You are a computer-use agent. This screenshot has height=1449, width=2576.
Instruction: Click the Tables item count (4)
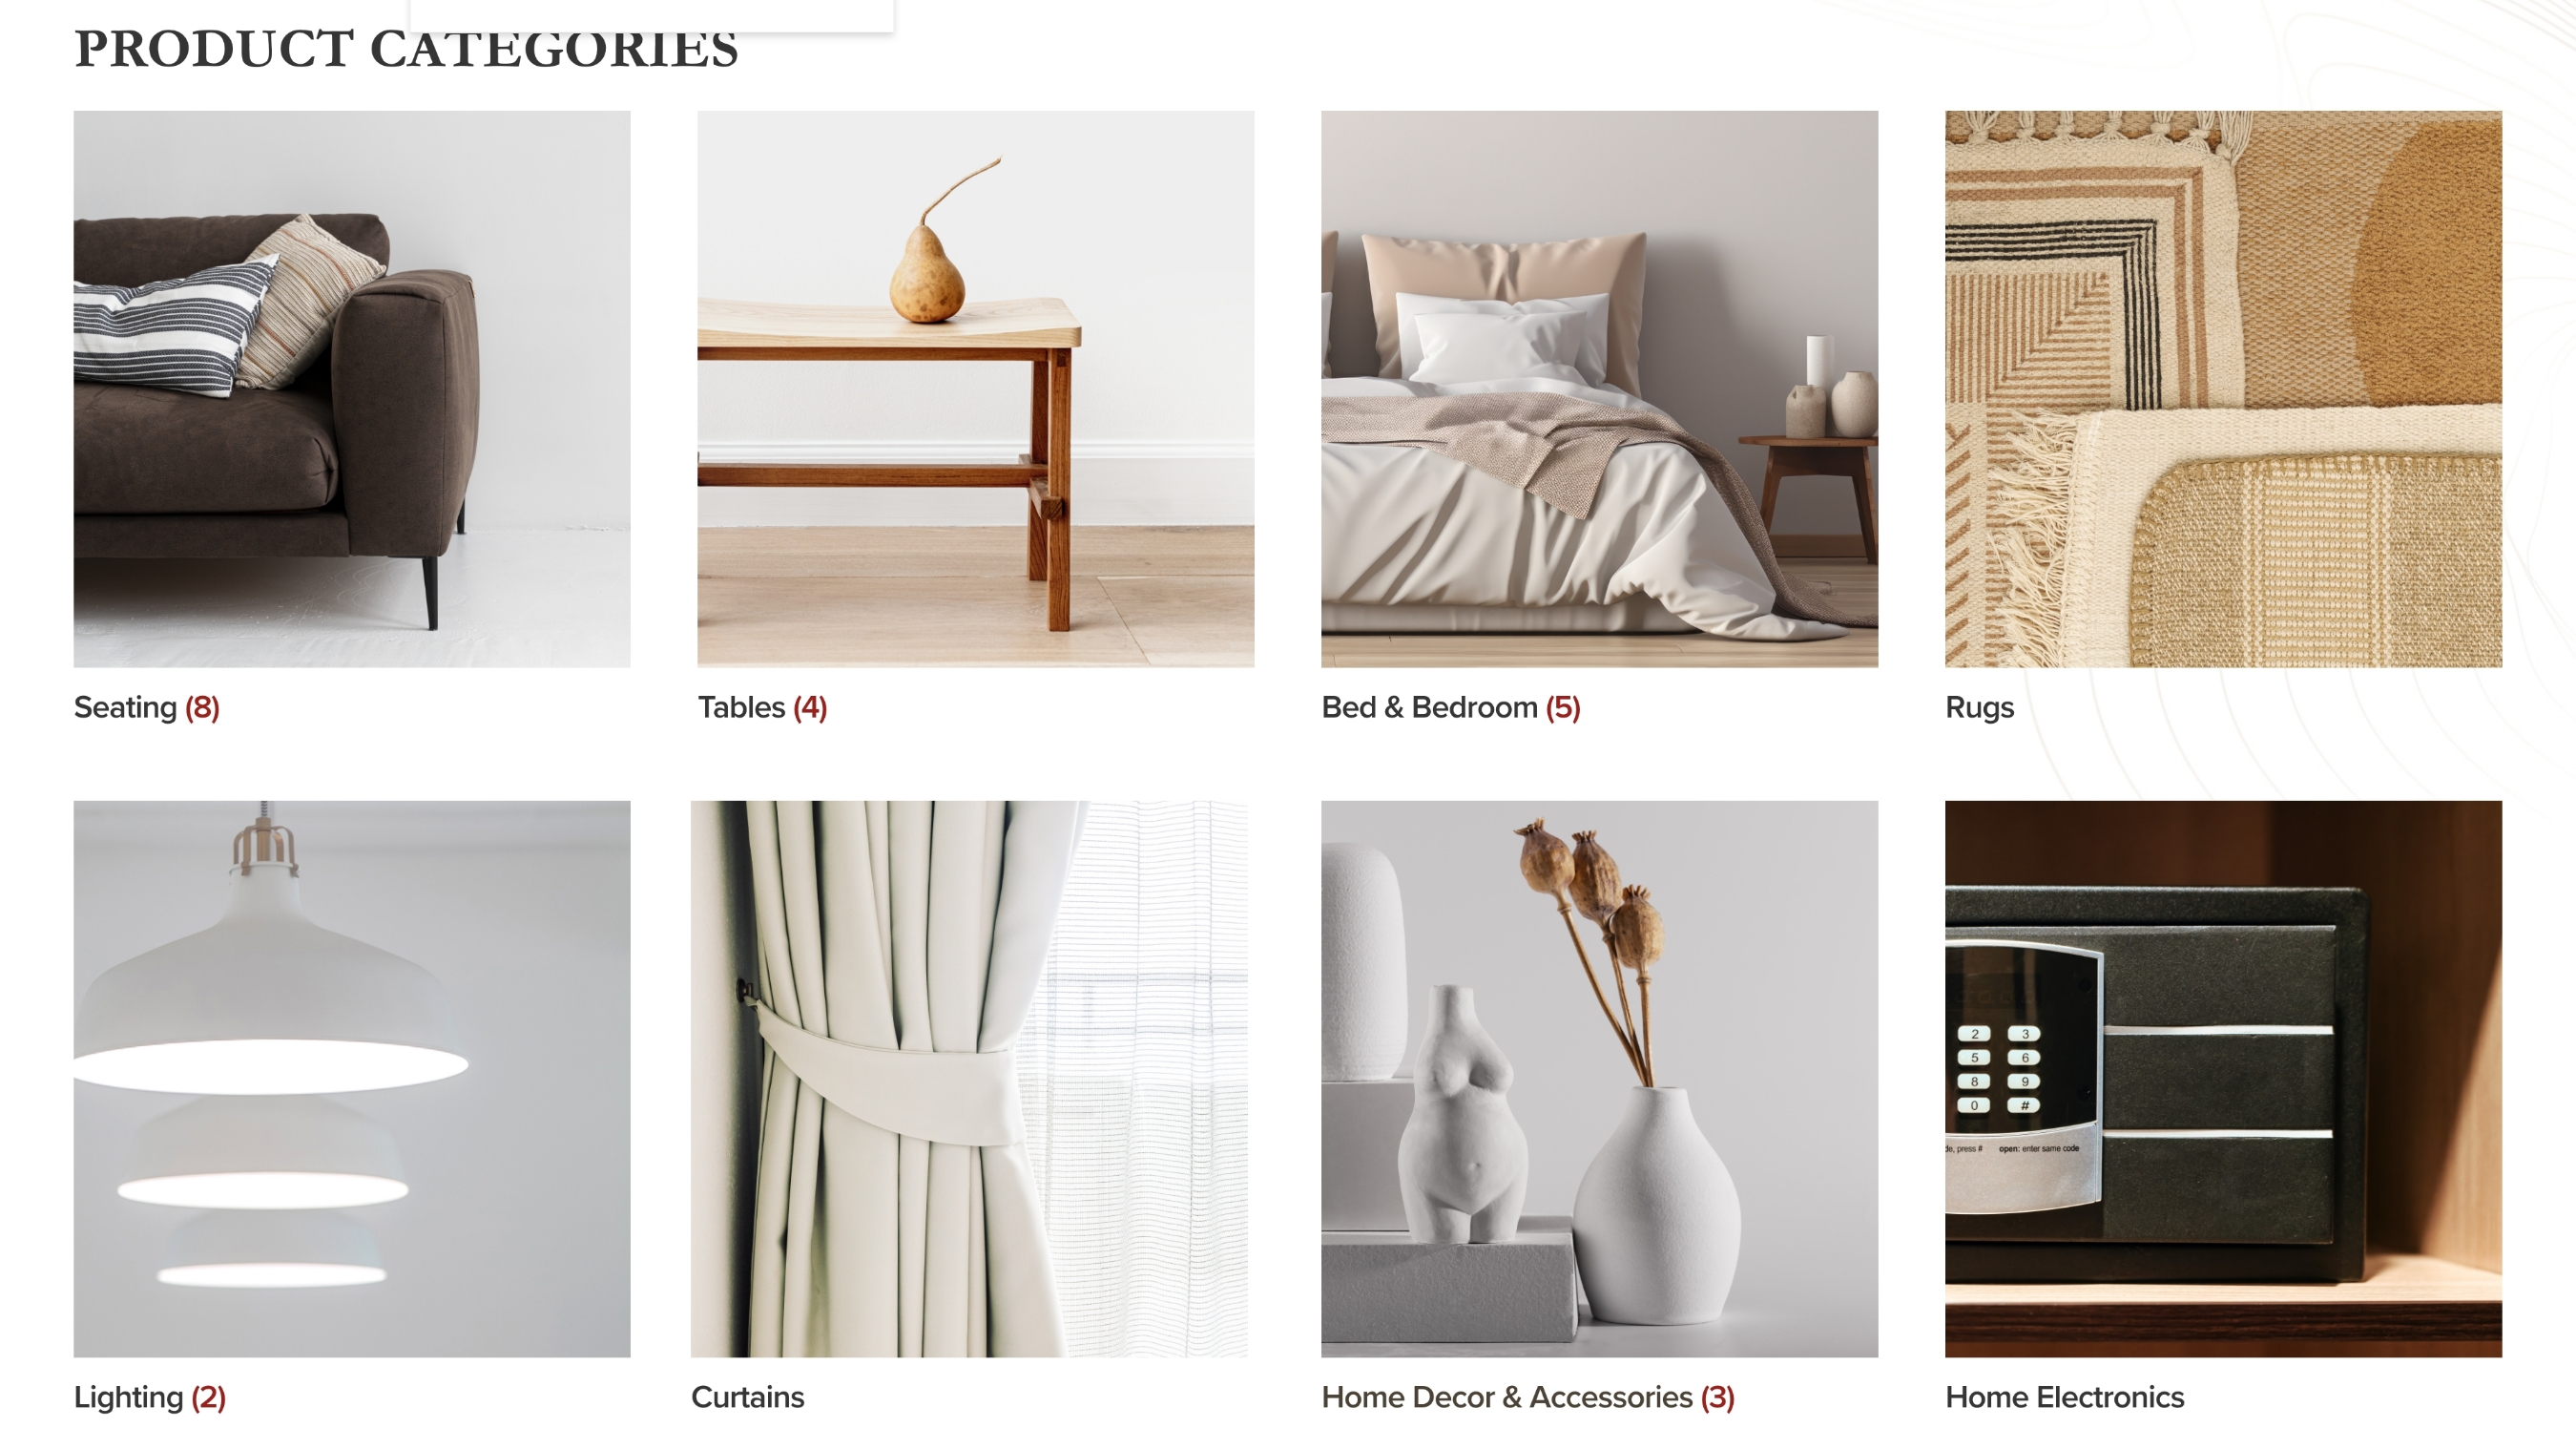pos(810,707)
